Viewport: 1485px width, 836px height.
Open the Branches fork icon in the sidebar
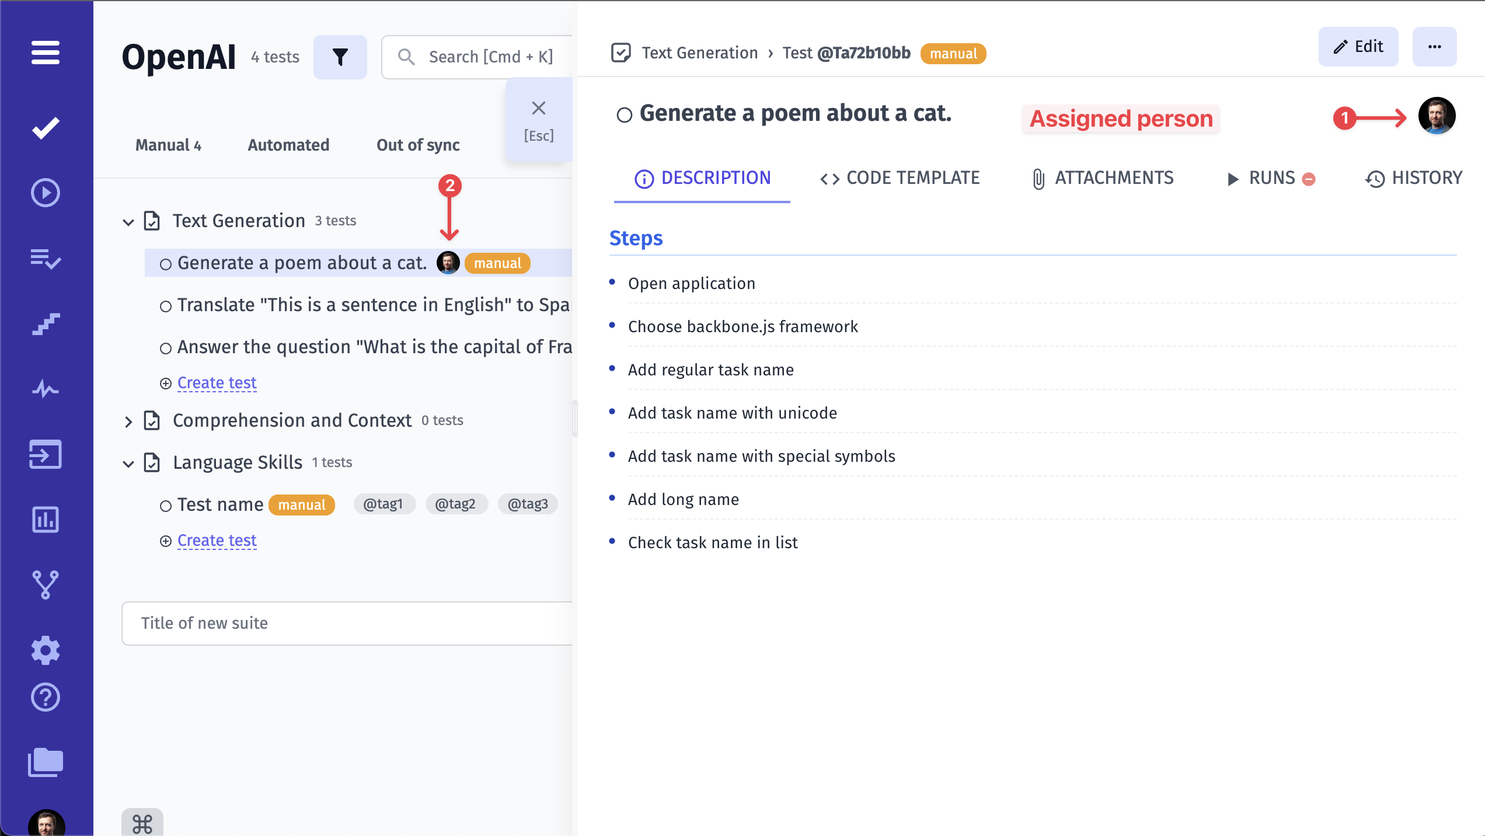pyautogui.click(x=46, y=584)
